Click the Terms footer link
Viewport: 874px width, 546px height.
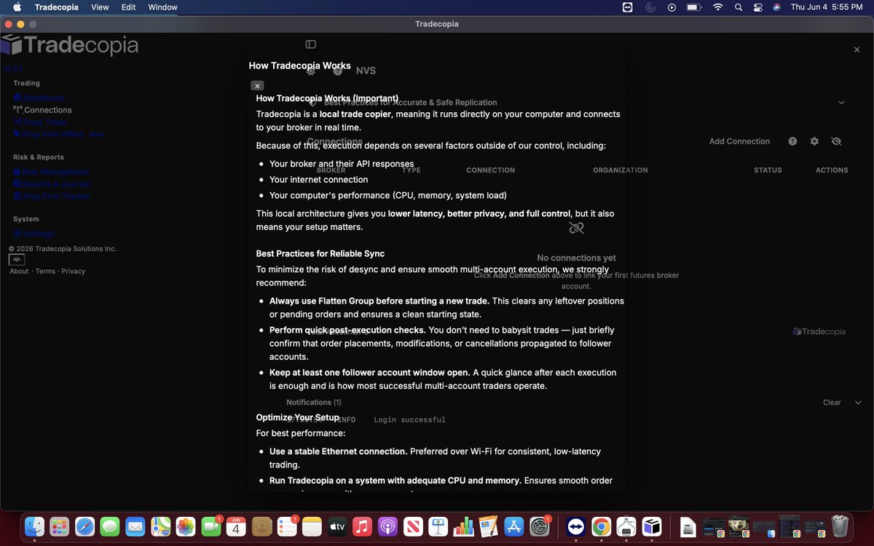45,271
